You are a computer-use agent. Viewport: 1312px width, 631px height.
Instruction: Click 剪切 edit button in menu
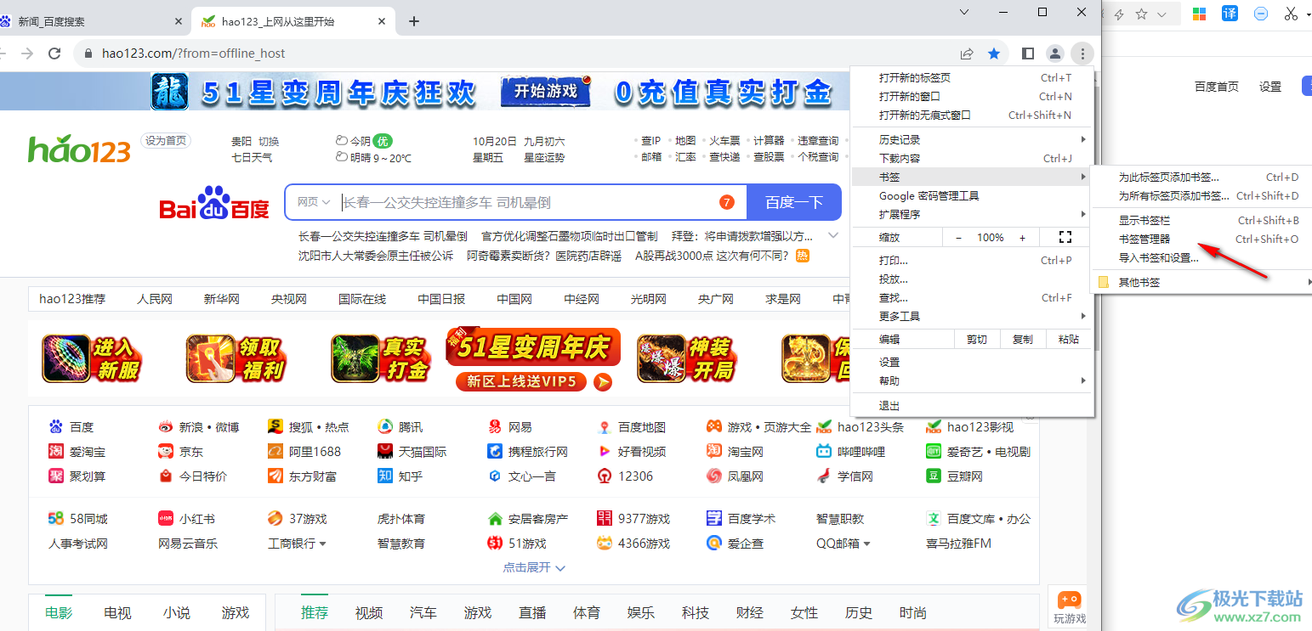tap(977, 339)
